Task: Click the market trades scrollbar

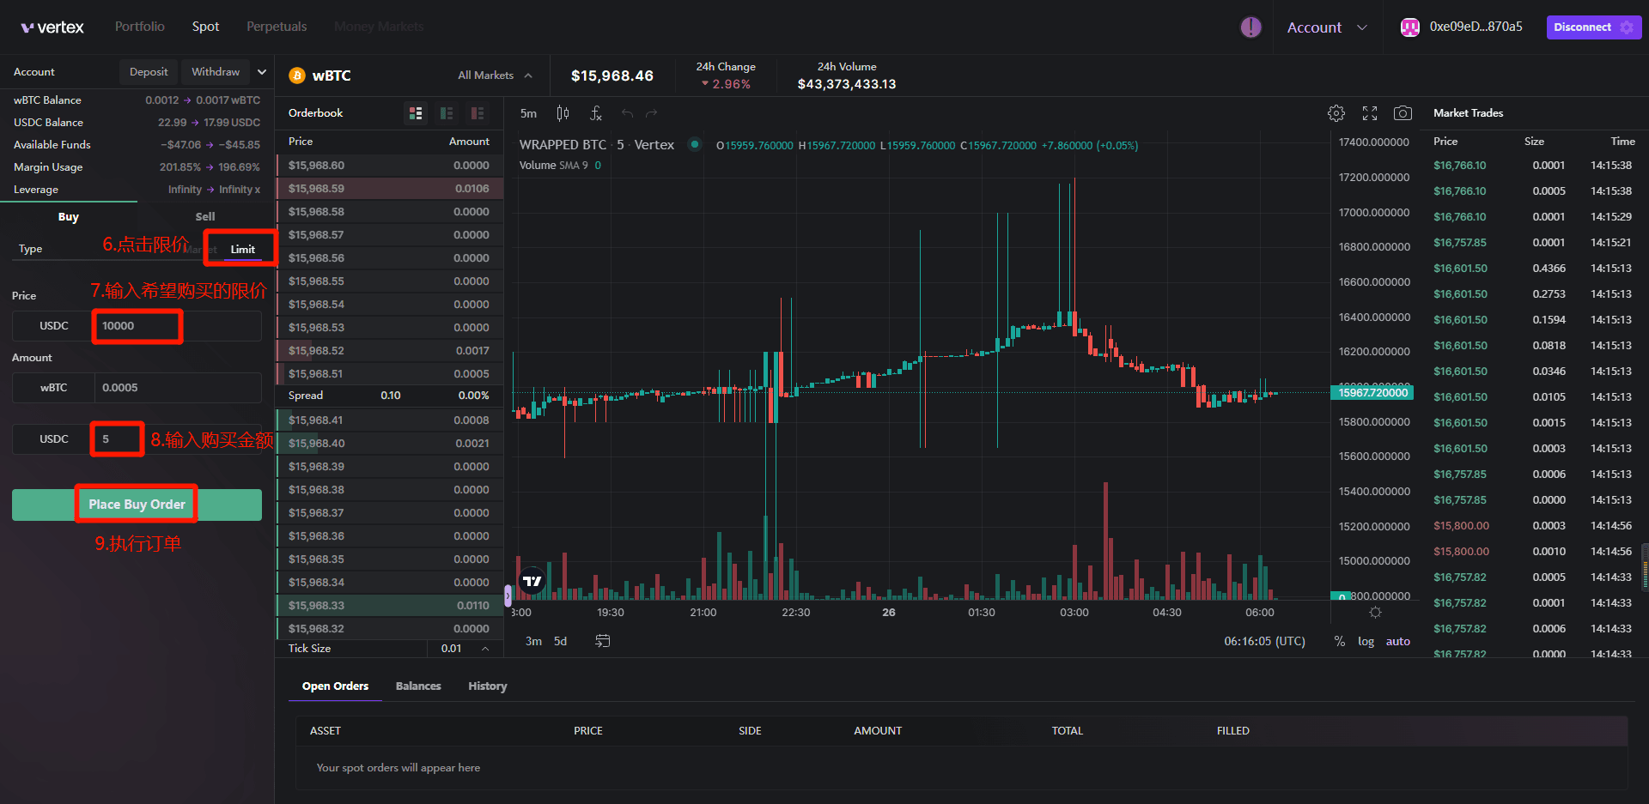Action: tap(1645, 565)
